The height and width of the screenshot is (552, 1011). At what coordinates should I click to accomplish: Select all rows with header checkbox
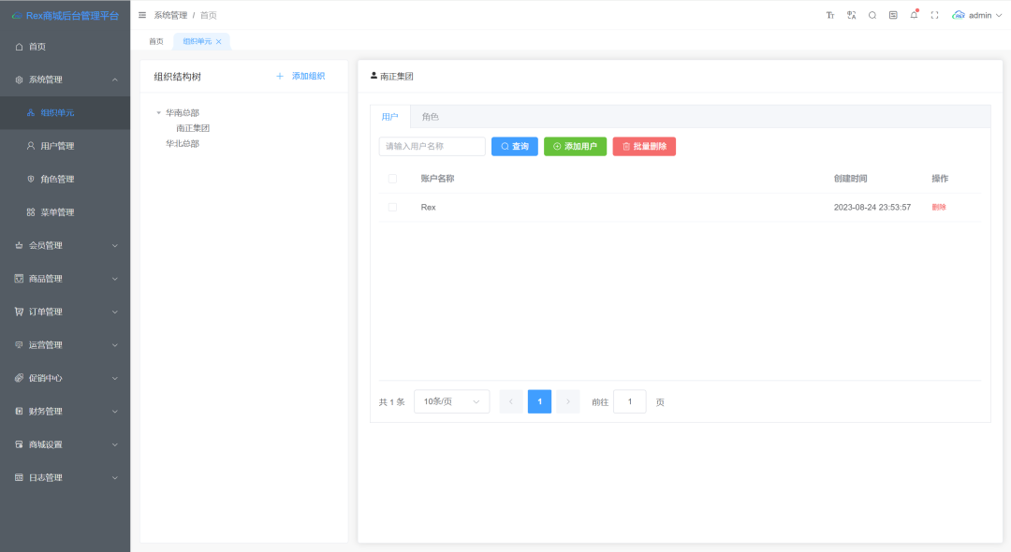pos(392,179)
